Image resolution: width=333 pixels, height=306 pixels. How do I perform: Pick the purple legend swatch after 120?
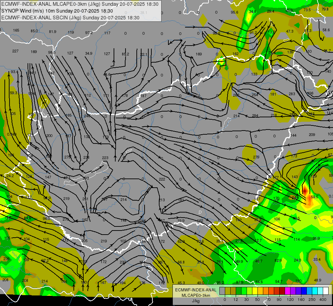[293, 291]
